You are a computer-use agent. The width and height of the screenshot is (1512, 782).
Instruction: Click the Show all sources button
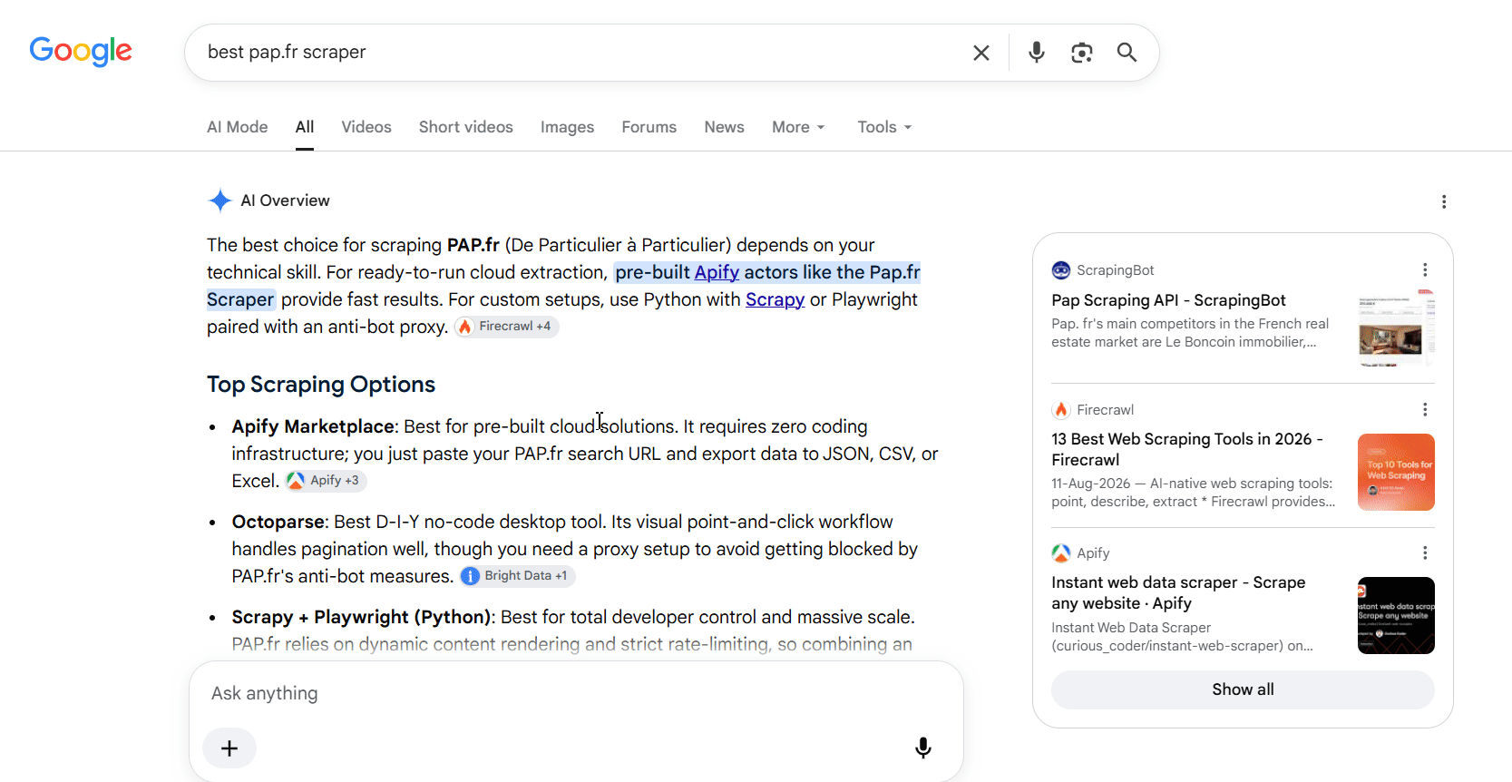[x=1243, y=689]
